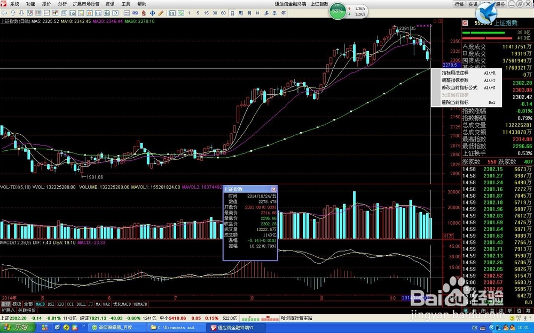The width and height of the screenshot is (534, 333).
Task: Click the back arrow toolbar icon
Action: click(x=4, y=13)
